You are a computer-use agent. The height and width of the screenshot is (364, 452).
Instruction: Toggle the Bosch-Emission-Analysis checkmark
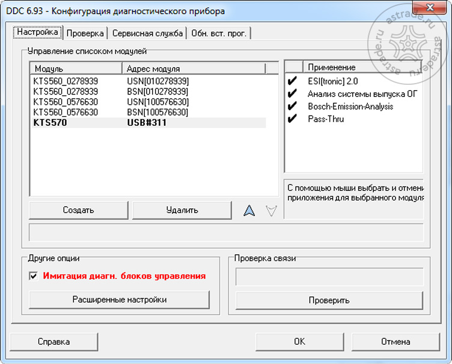point(292,106)
